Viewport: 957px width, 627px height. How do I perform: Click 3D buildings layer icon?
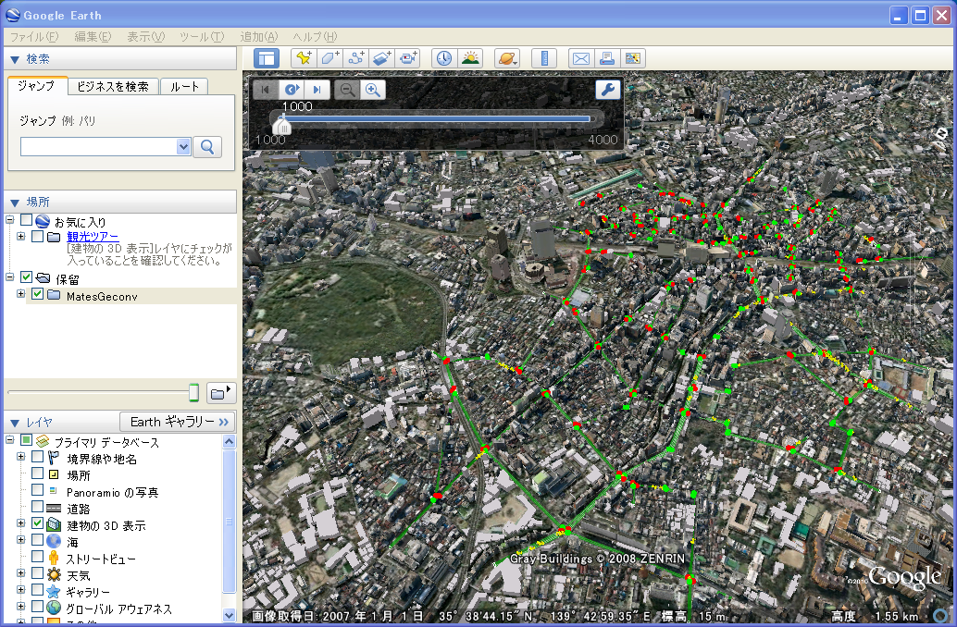point(54,524)
